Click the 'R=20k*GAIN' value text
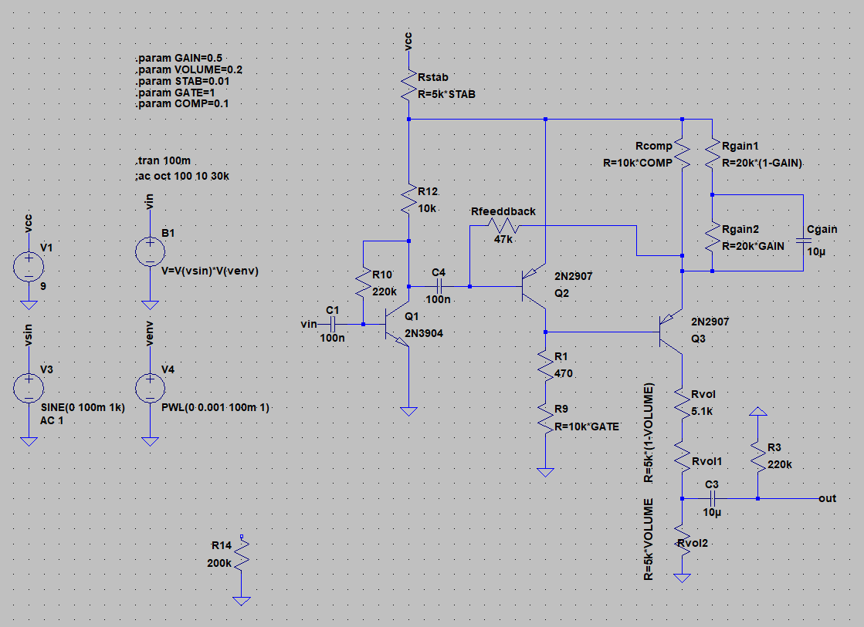 754,246
